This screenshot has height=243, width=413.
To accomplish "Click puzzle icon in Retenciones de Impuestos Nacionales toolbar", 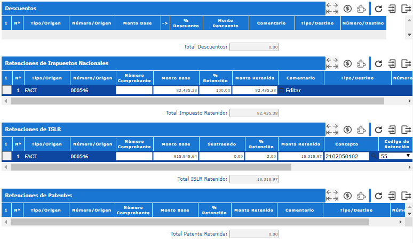I will [x=361, y=63].
